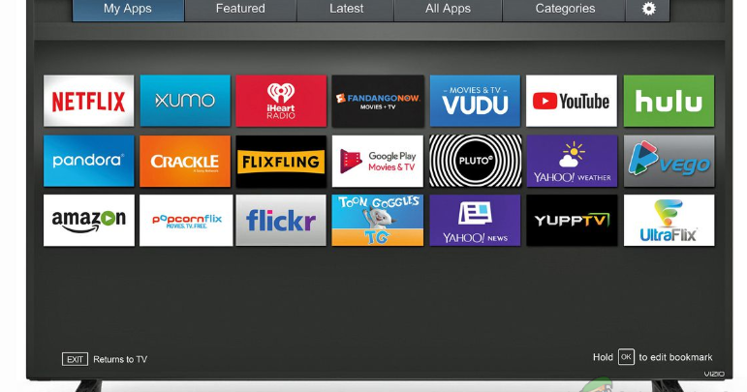This screenshot has width=747, height=392.
Task: Open the YouTube app tile
Action: tap(572, 101)
